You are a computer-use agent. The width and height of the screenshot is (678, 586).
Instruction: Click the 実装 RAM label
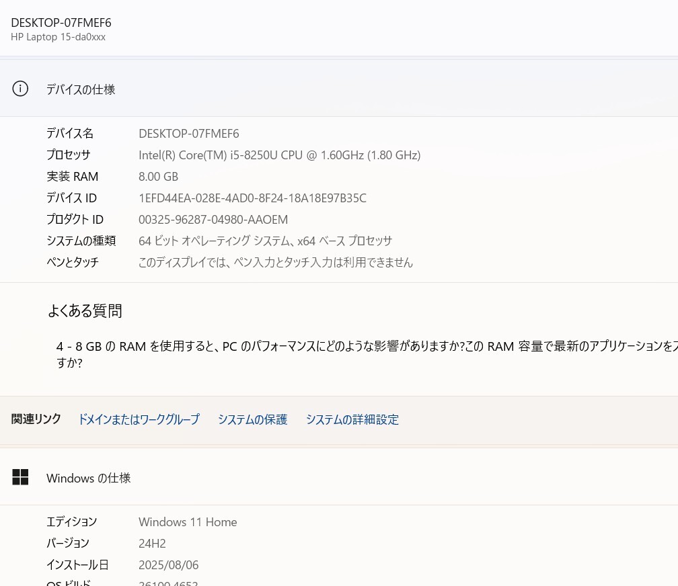tap(72, 176)
